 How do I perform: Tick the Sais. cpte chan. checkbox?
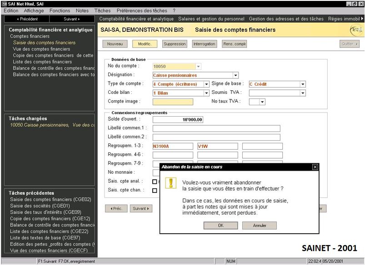(x=155, y=190)
